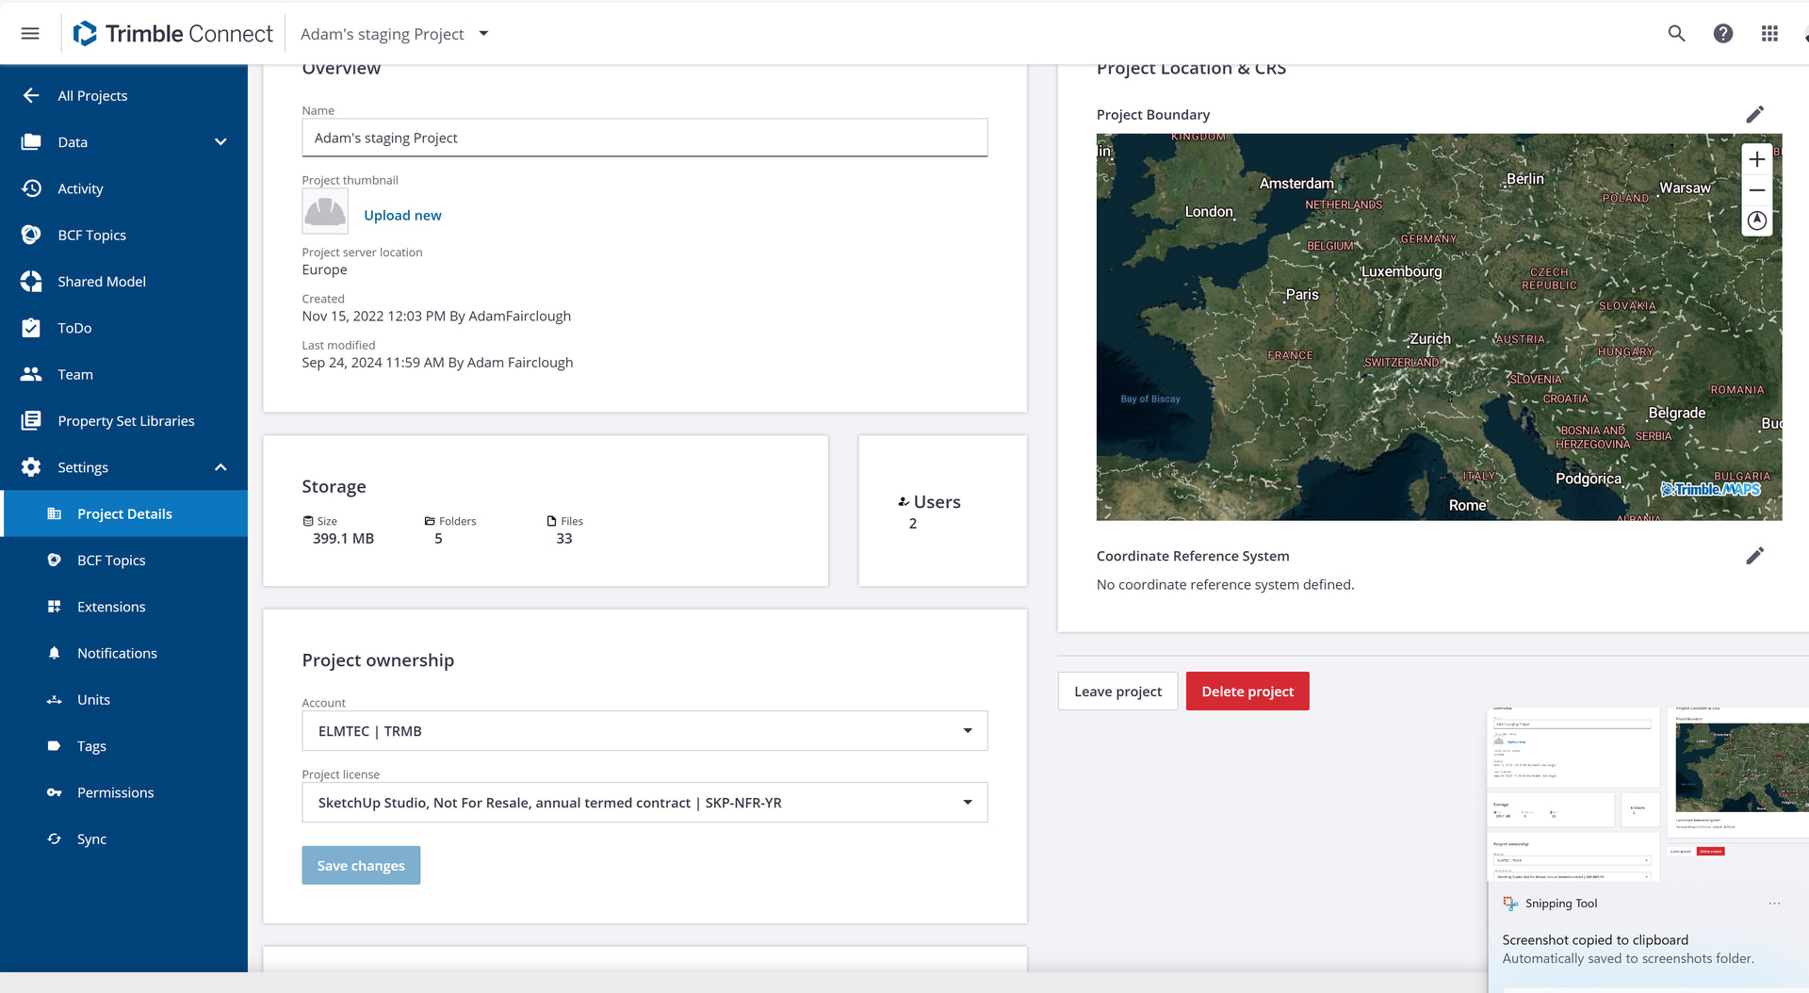
Task: Go to the Notifications settings
Action: coord(117,653)
